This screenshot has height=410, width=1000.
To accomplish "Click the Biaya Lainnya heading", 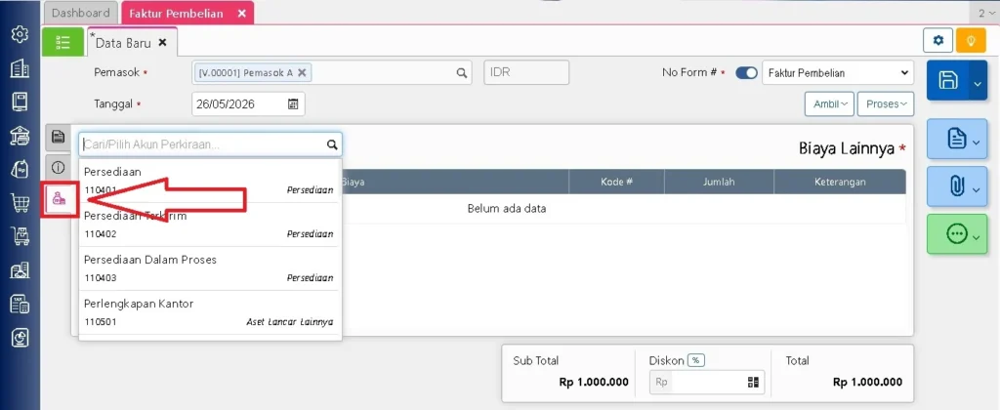I will point(847,148).
